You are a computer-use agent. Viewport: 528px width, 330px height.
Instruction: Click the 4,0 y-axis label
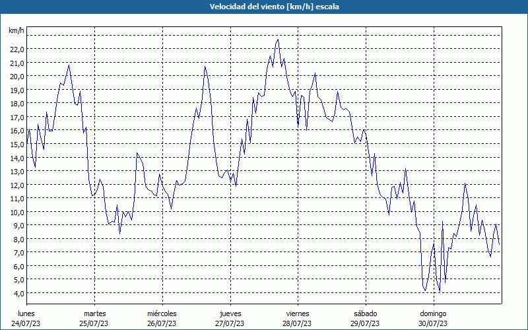tap(19, 294)
